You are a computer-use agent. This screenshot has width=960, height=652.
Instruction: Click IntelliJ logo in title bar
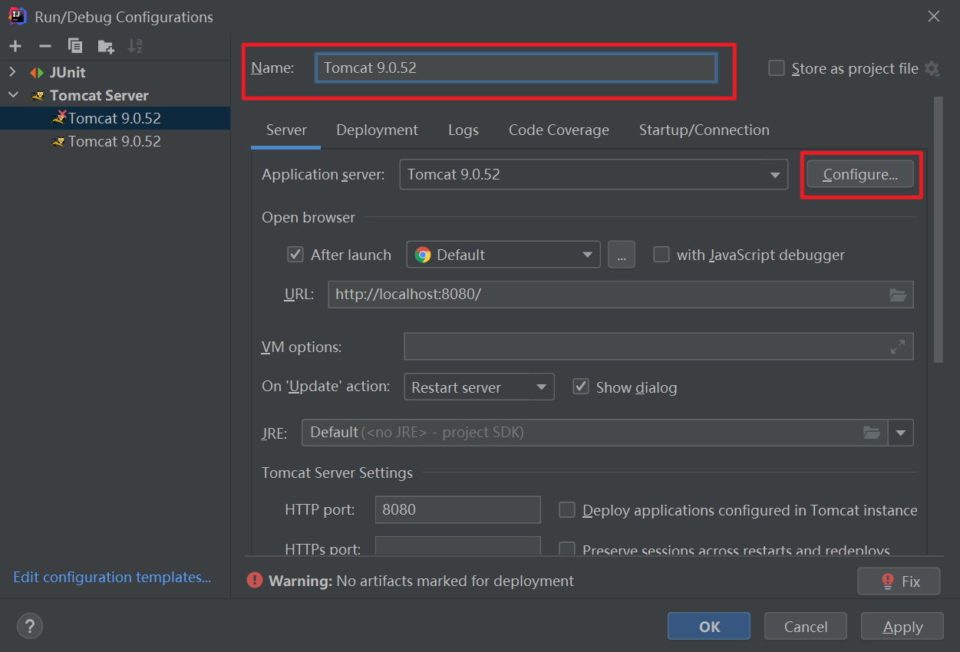pos(17,16)
